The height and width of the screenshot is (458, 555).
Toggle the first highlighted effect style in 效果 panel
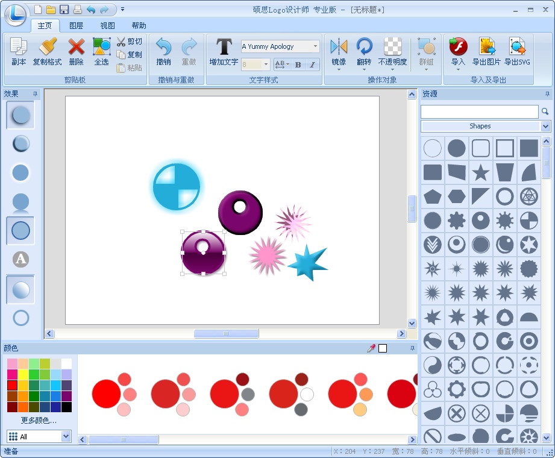[20, 114]
